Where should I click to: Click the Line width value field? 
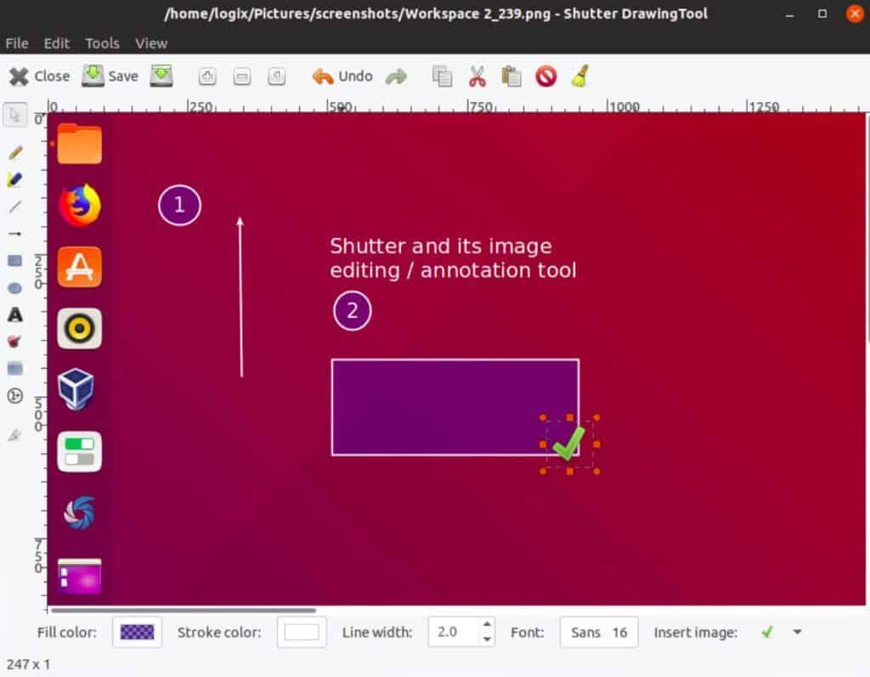(454, 632)
